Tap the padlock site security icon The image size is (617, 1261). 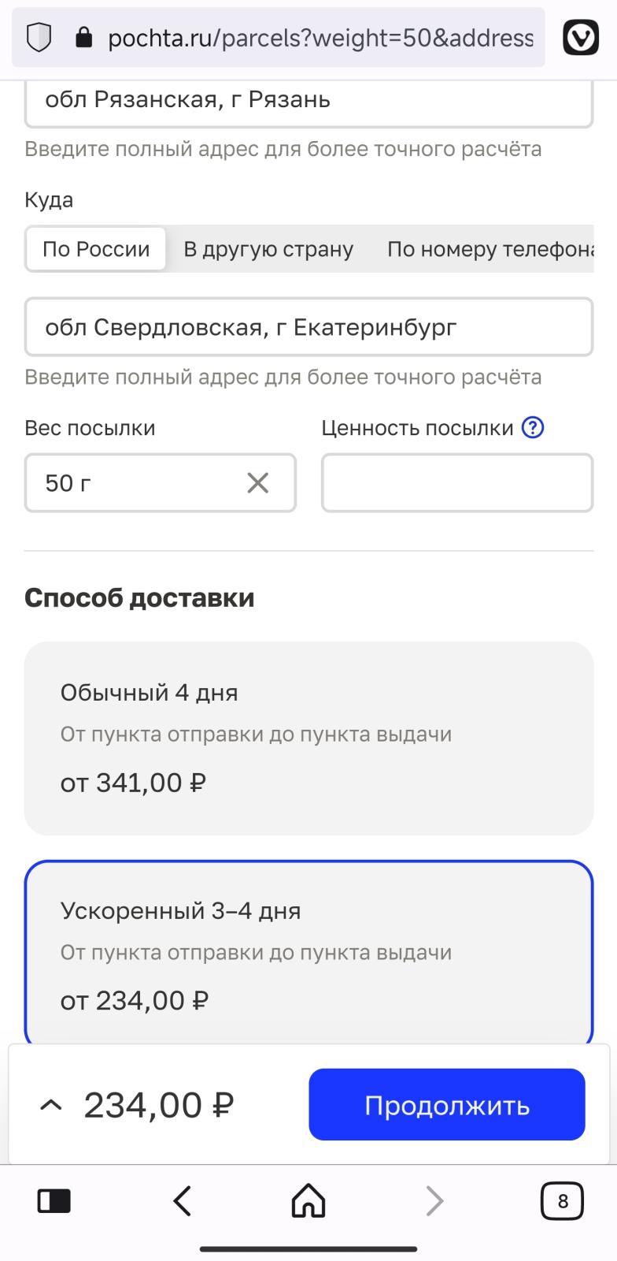[83, 37]
